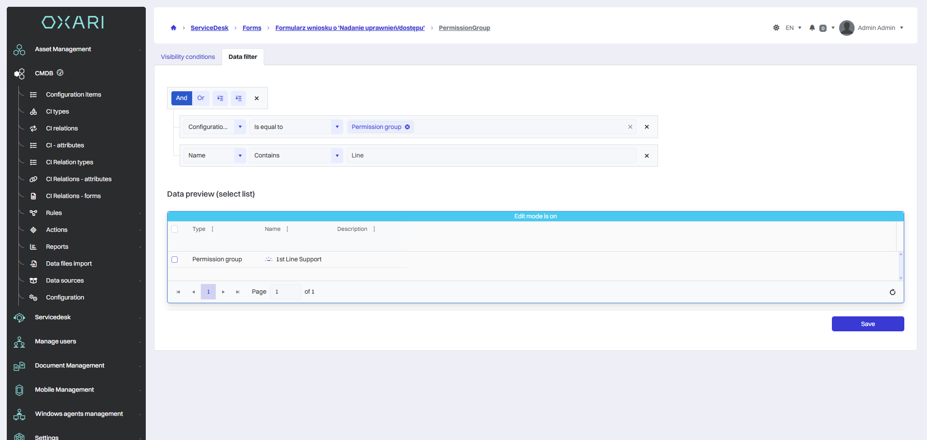Open notifications bell icon
The width and height of the screenshot is (927, 440).
click(x=812, y=28)
